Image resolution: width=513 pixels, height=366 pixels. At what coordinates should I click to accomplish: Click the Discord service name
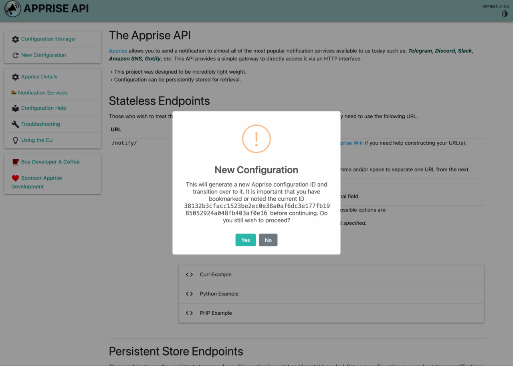click(x=445, y=51)
